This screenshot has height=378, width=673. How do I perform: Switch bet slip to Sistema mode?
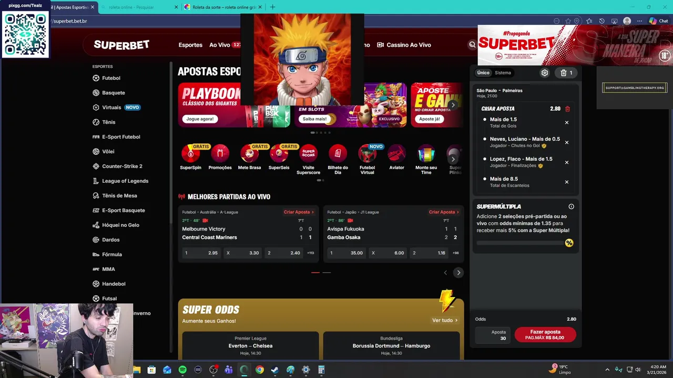click(x=503, y=72)
